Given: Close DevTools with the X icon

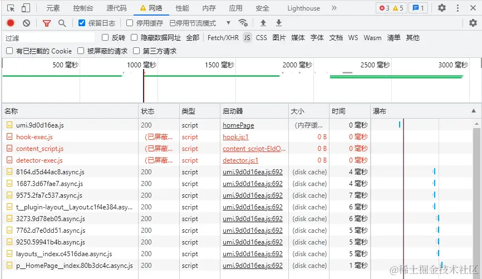Looking at the screenshot, I should [473, 8].
